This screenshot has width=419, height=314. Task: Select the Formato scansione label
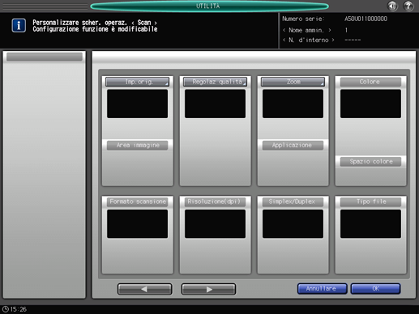[x=138, y=202]
